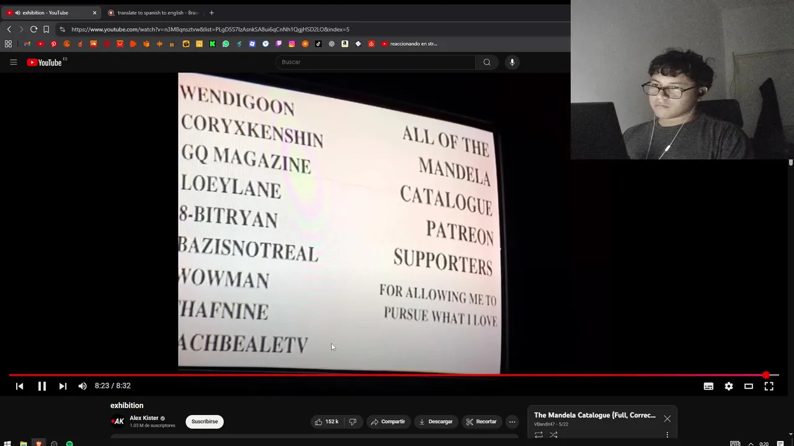Toggle playlist loop icon
Viewport: 794px width, 446px height.
(x=538, y=435)
